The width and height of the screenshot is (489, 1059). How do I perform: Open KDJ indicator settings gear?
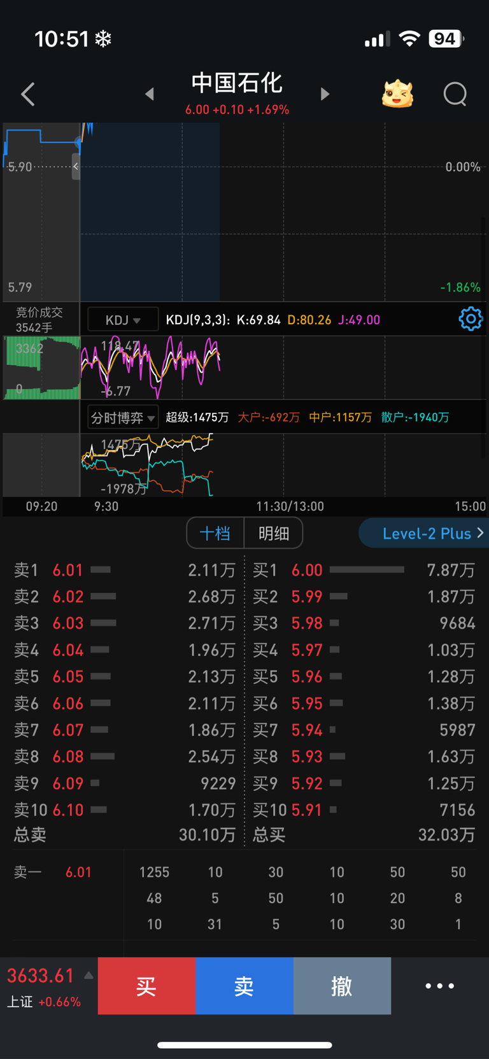click(x=471, y=319)
